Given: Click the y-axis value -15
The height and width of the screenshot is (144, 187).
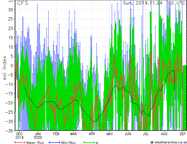Looking at the screenshot, I should 9,93.
